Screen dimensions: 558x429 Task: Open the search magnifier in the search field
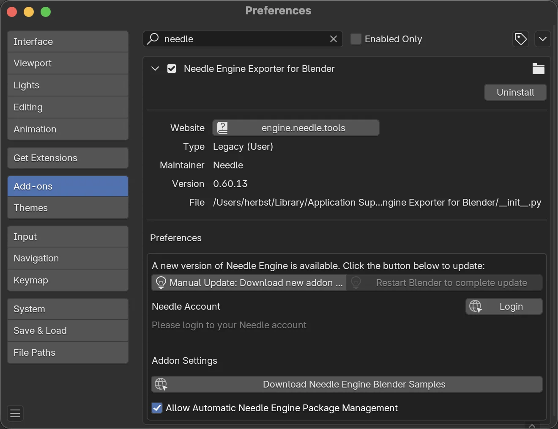coord(153,39)
